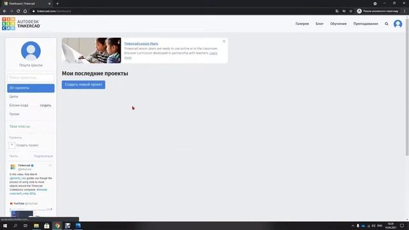Image resolution: width=409 pixels, height=230 pixels.
Task: Open the Tinkercad tweet author name
Action: [24, 165]
